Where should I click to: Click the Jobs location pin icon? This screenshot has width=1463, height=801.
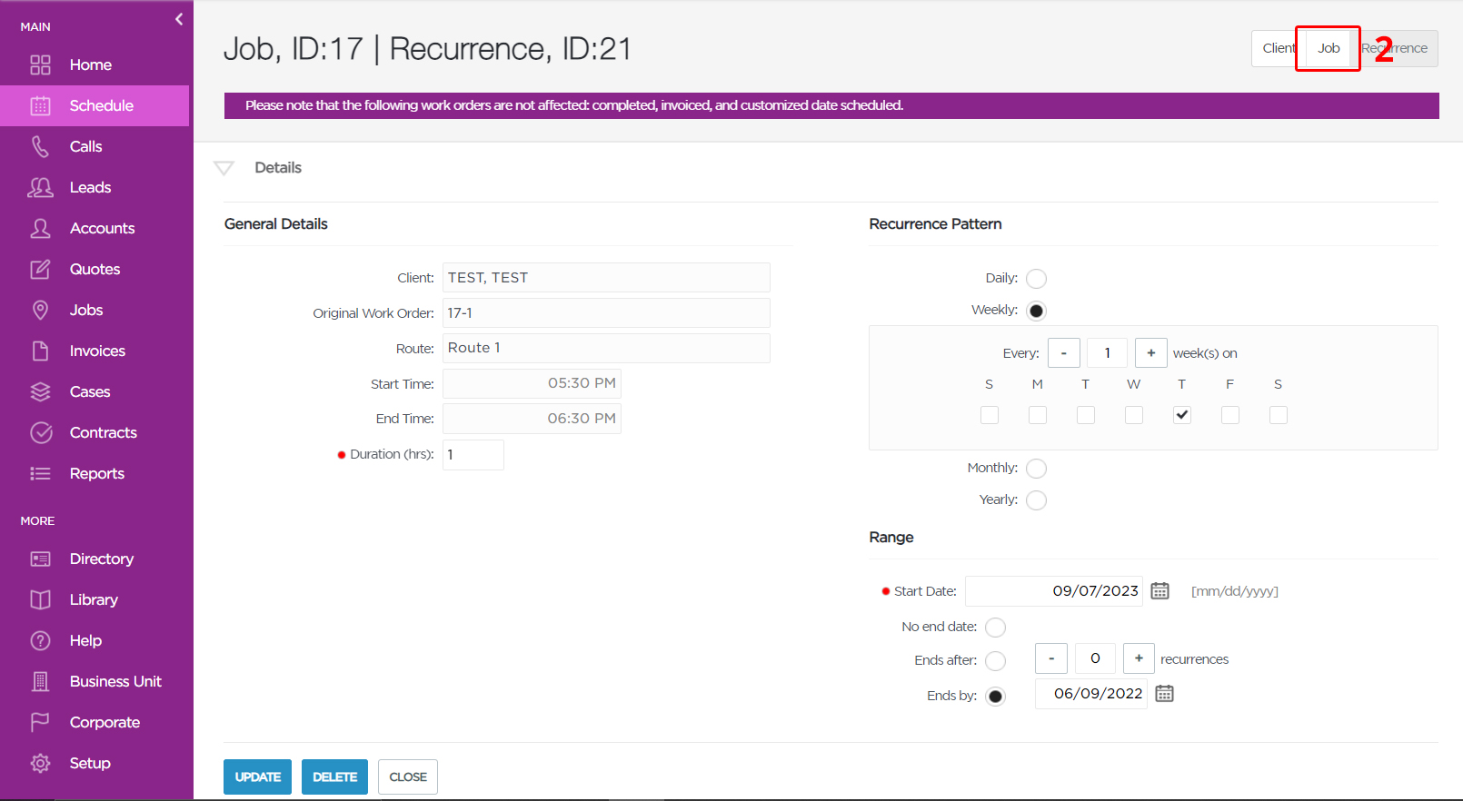coord(40,310)
